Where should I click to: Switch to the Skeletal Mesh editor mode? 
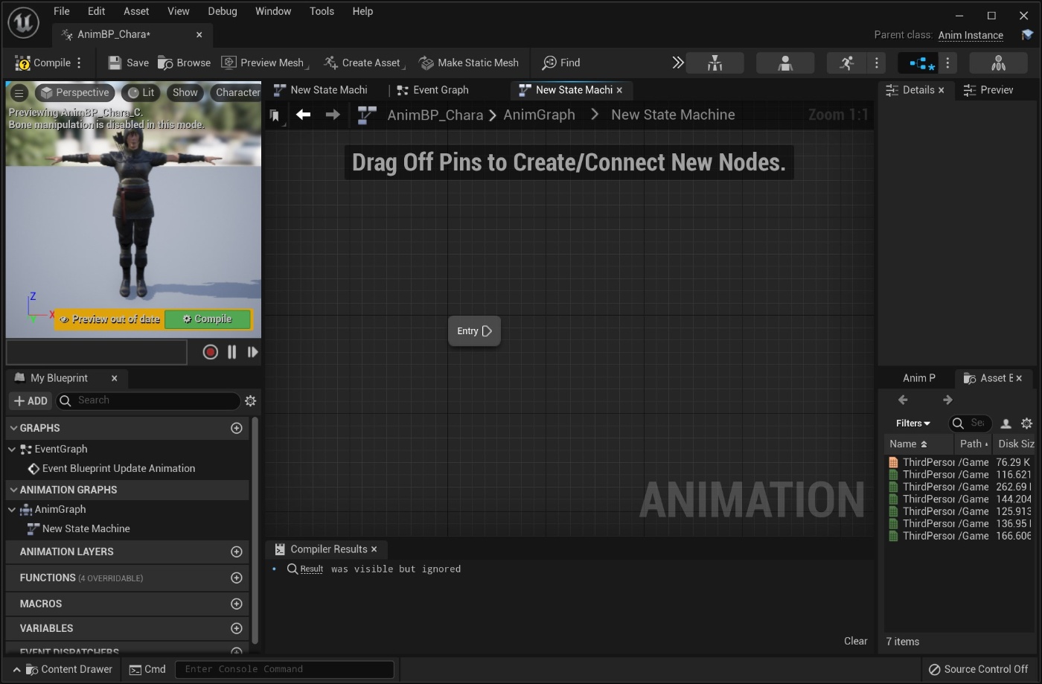point(785,63)
